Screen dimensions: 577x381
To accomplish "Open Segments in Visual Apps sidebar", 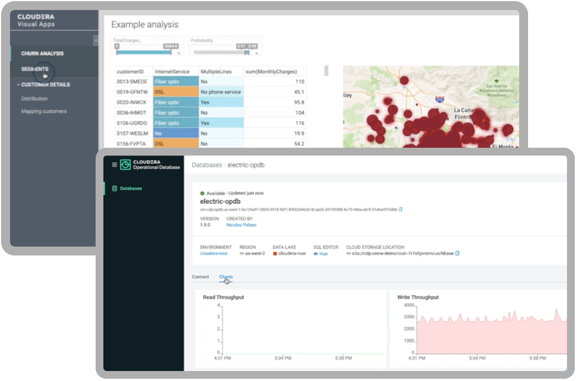I will click(34, 69).
